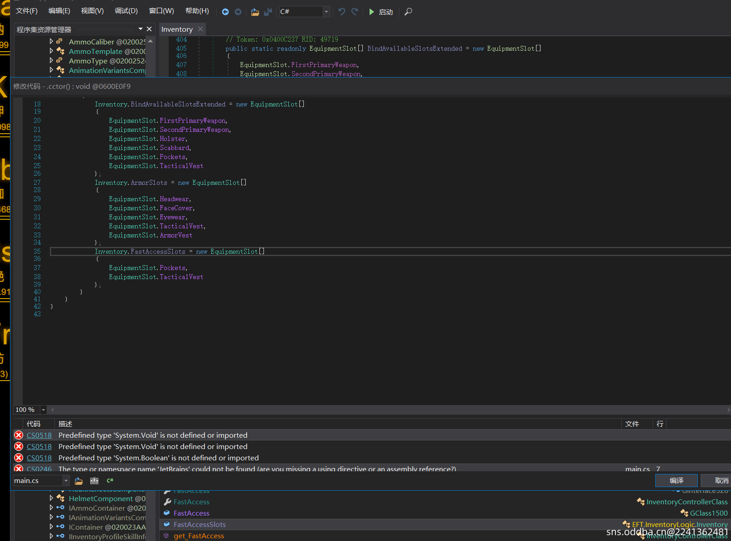This screenshot has height=541, width=731.
Task: Expand the AmmoCaliber tree node
Action: [51, 41]
